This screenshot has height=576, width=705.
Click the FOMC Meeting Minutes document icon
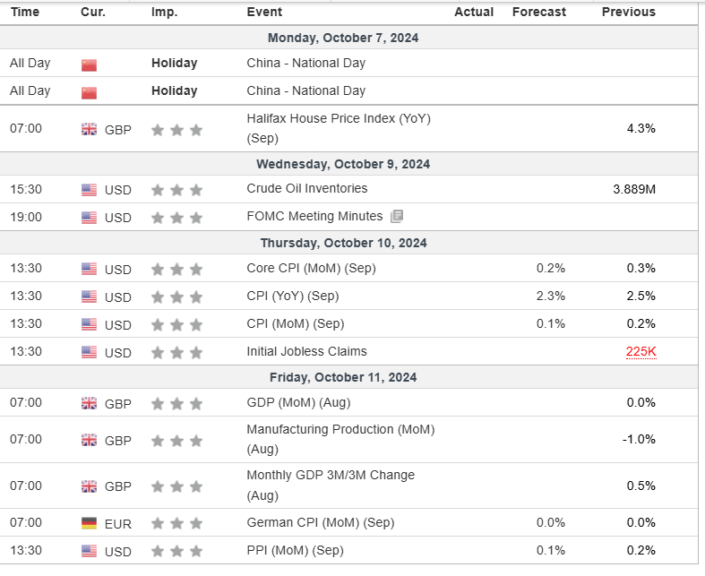tap(398, 216)
